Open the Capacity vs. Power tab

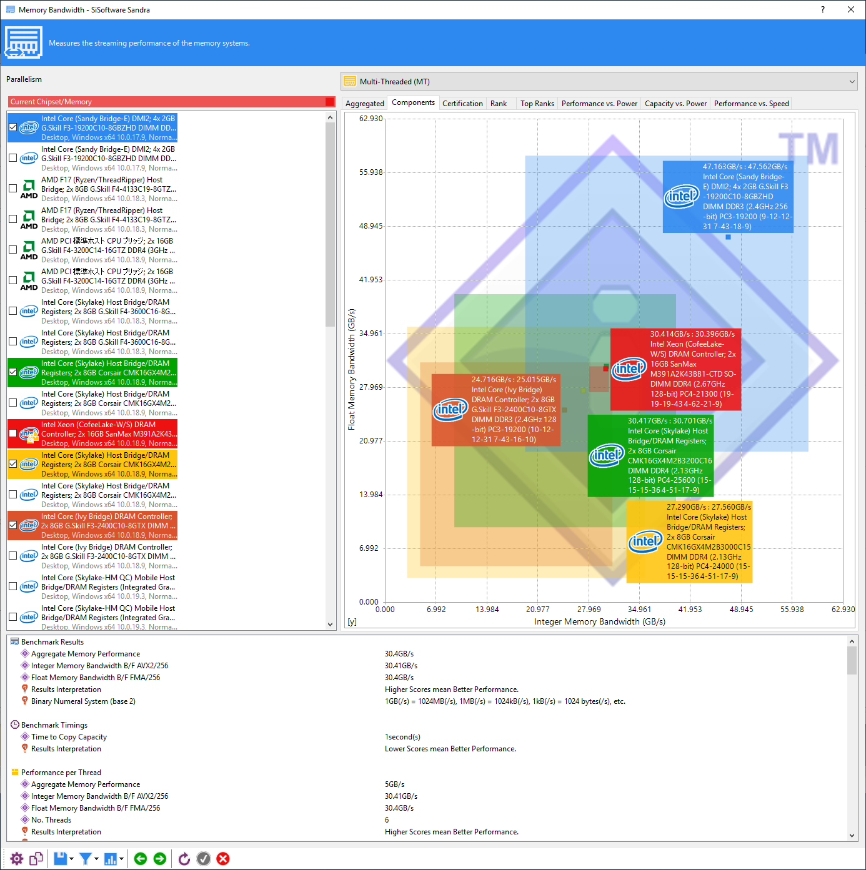coord(676,104)
